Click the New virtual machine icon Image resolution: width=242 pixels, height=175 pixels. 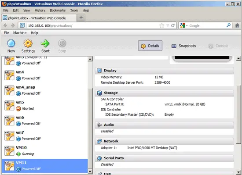tap(11, 43)
